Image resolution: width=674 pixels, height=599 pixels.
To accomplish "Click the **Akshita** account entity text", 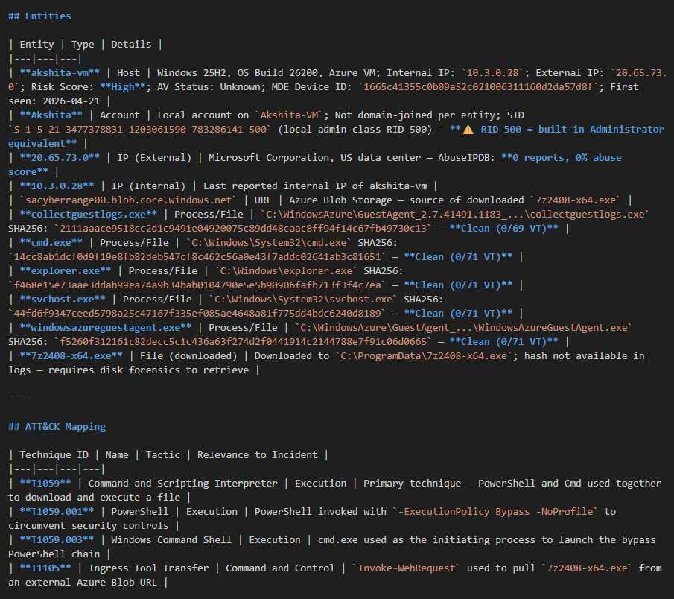I will 51,115.
